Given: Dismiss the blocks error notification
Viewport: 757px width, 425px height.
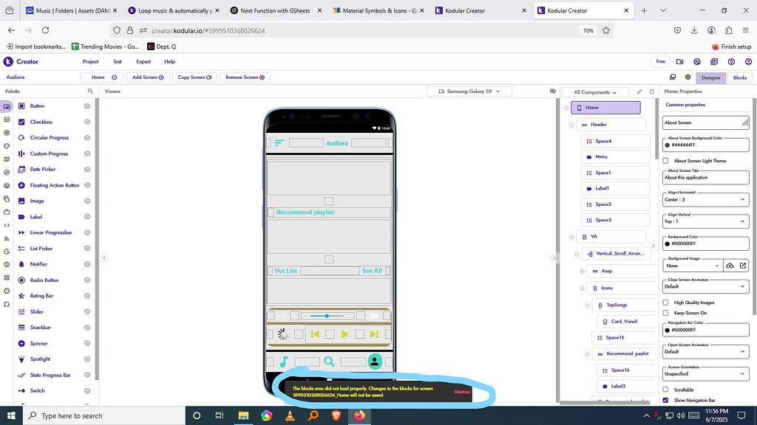Looking at the screenshot, I should click(x=462, y=392).
